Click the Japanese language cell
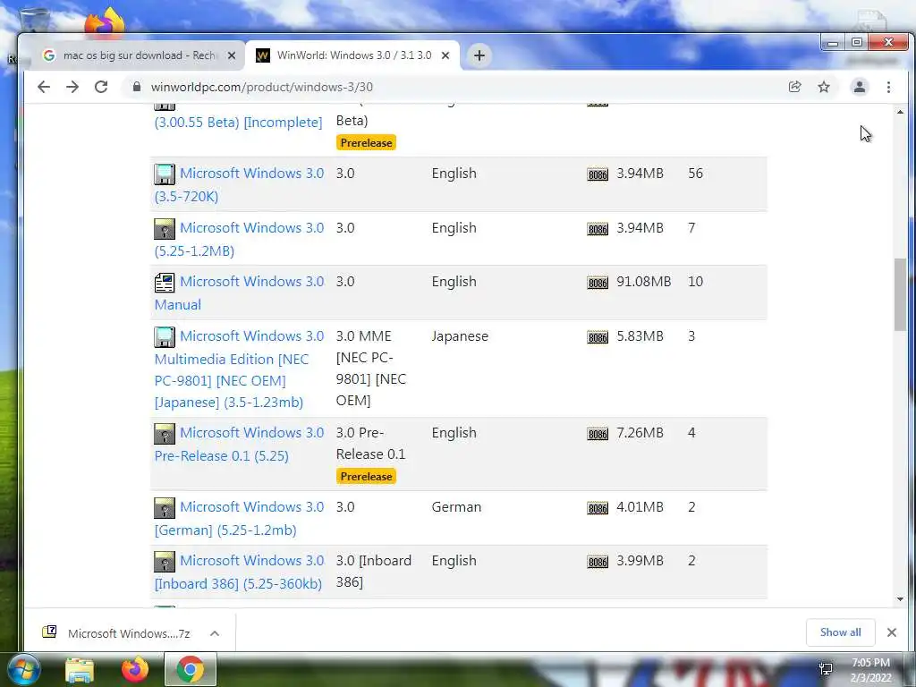The image size is (916, 687). point(460,336)
